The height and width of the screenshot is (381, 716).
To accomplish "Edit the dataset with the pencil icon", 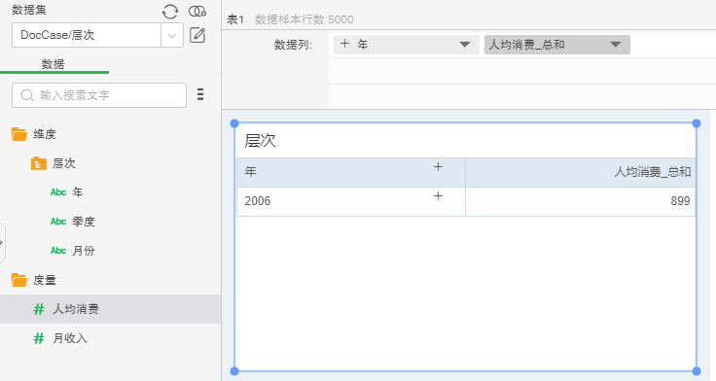I will pyautogui.click(x=197, y=35).
